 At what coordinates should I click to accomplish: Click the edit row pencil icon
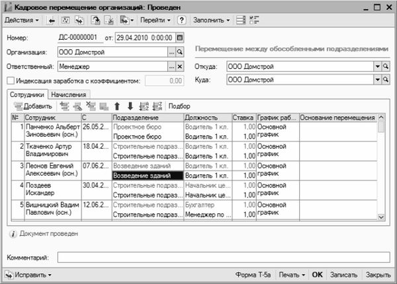pyautogui.click(x=77, y=106)
